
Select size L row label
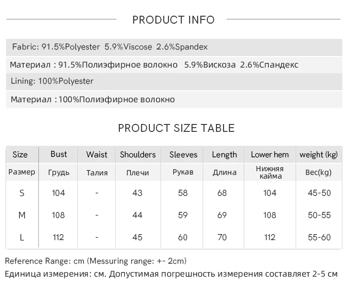22,237
